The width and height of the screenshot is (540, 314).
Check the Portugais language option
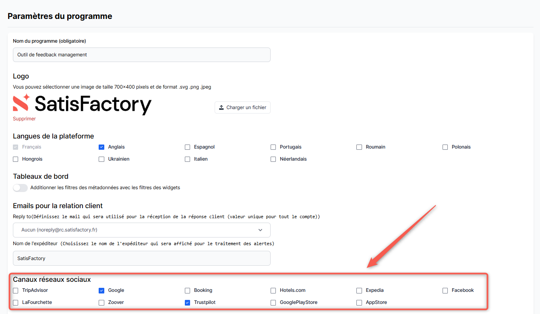(273, 147)
